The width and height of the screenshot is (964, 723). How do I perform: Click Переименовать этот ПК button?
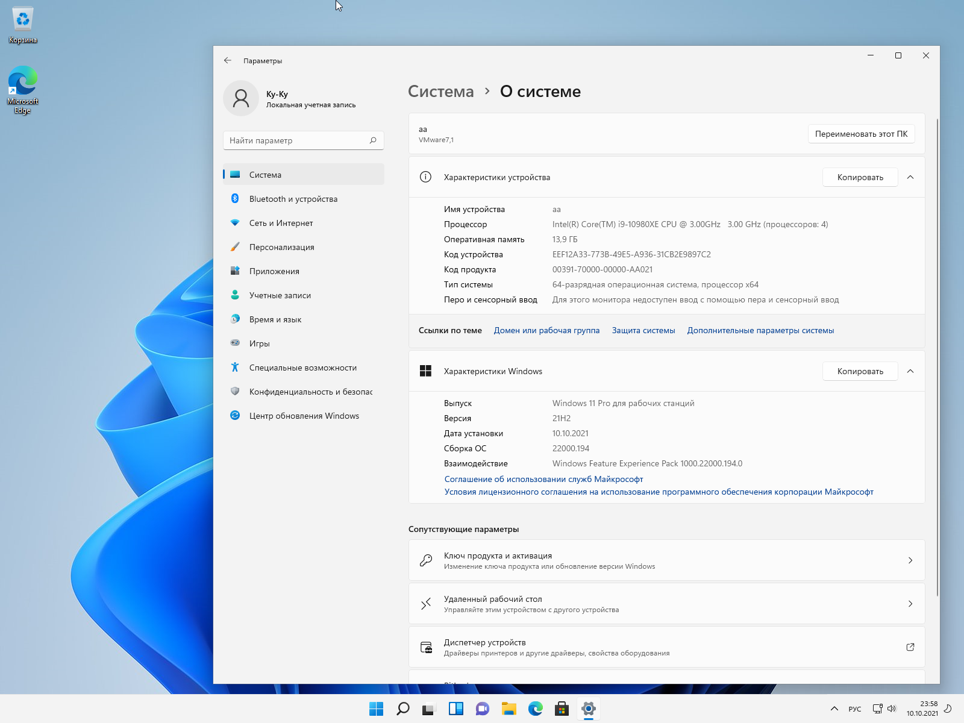[861, 134]
